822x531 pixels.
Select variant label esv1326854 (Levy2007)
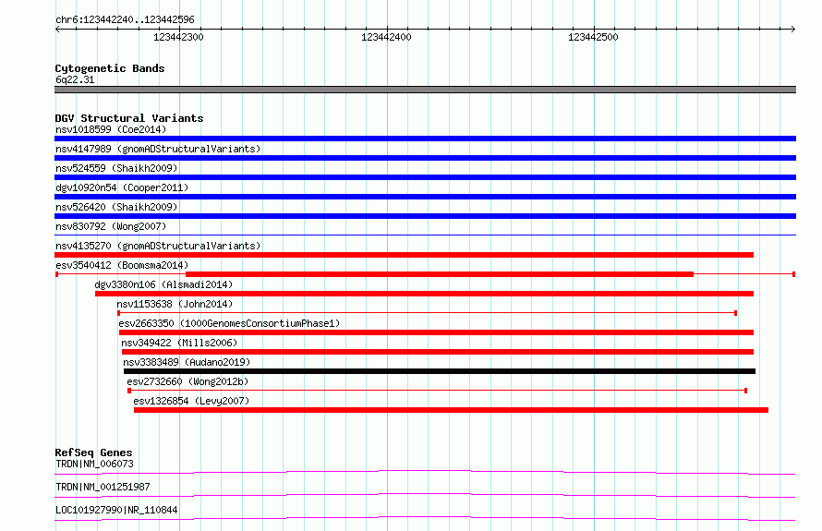(x=191, y=401)
